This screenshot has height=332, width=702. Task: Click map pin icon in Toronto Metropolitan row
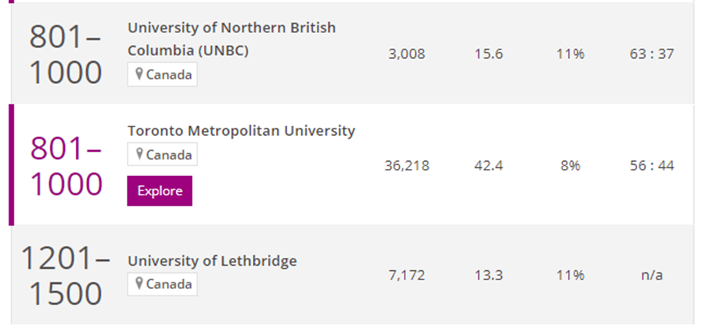(x=140, y=155)
